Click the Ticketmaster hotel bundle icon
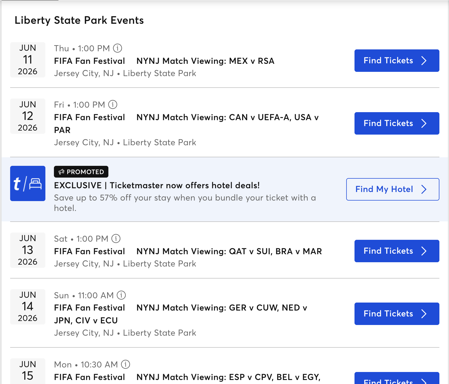 pos(27,183)
